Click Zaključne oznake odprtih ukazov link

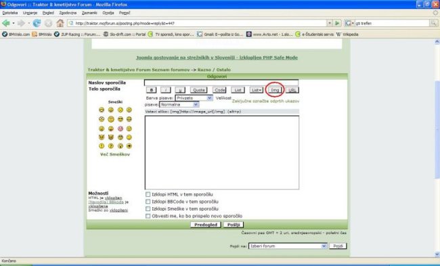tap(265, 101)
